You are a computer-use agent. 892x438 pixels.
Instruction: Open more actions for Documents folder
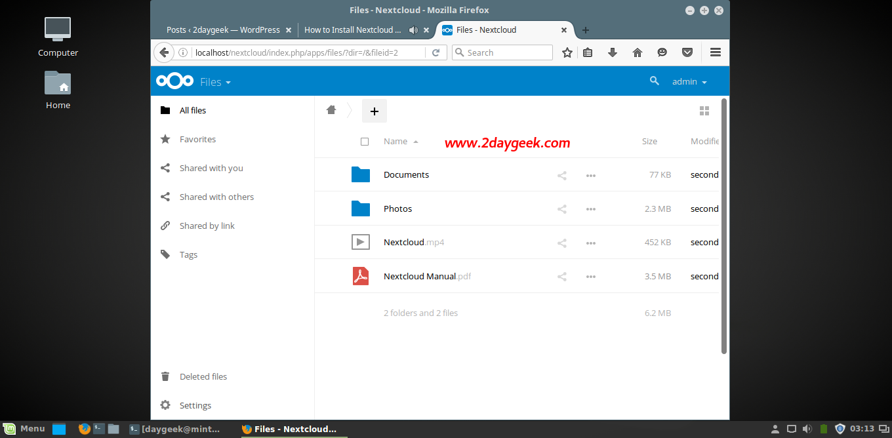591,175
